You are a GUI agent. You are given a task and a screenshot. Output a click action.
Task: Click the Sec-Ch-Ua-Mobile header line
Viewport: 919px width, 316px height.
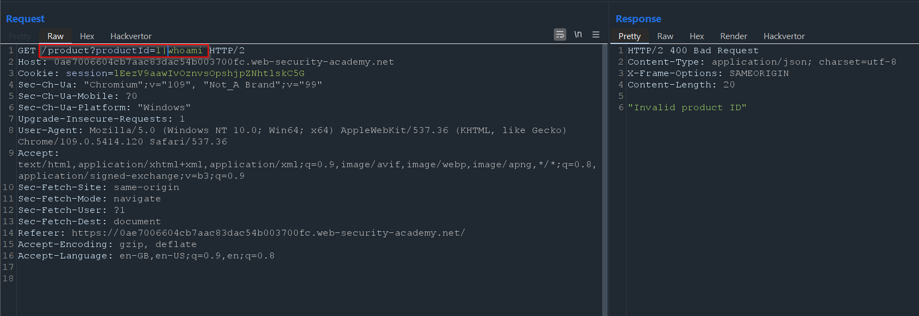[x=78, y=96]
